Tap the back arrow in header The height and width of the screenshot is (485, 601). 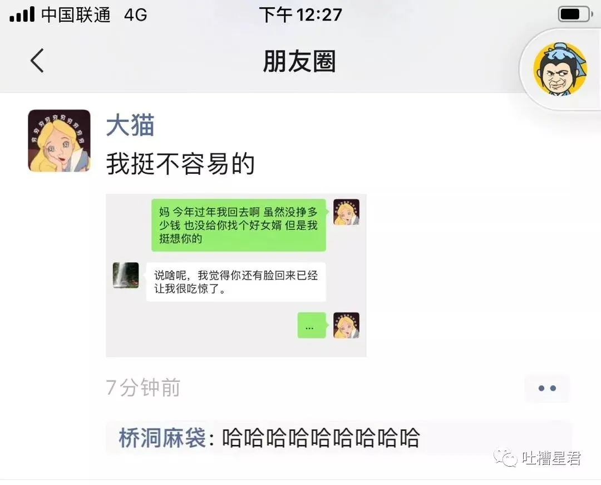[x=37, y=61]
